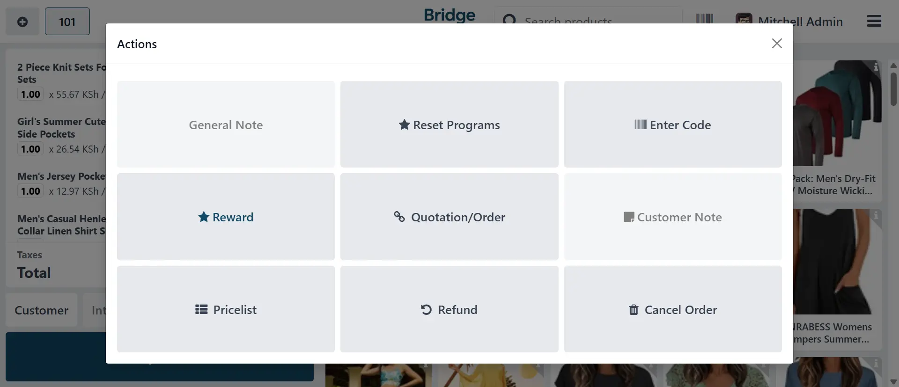Start a Refund

click(449, 309)
